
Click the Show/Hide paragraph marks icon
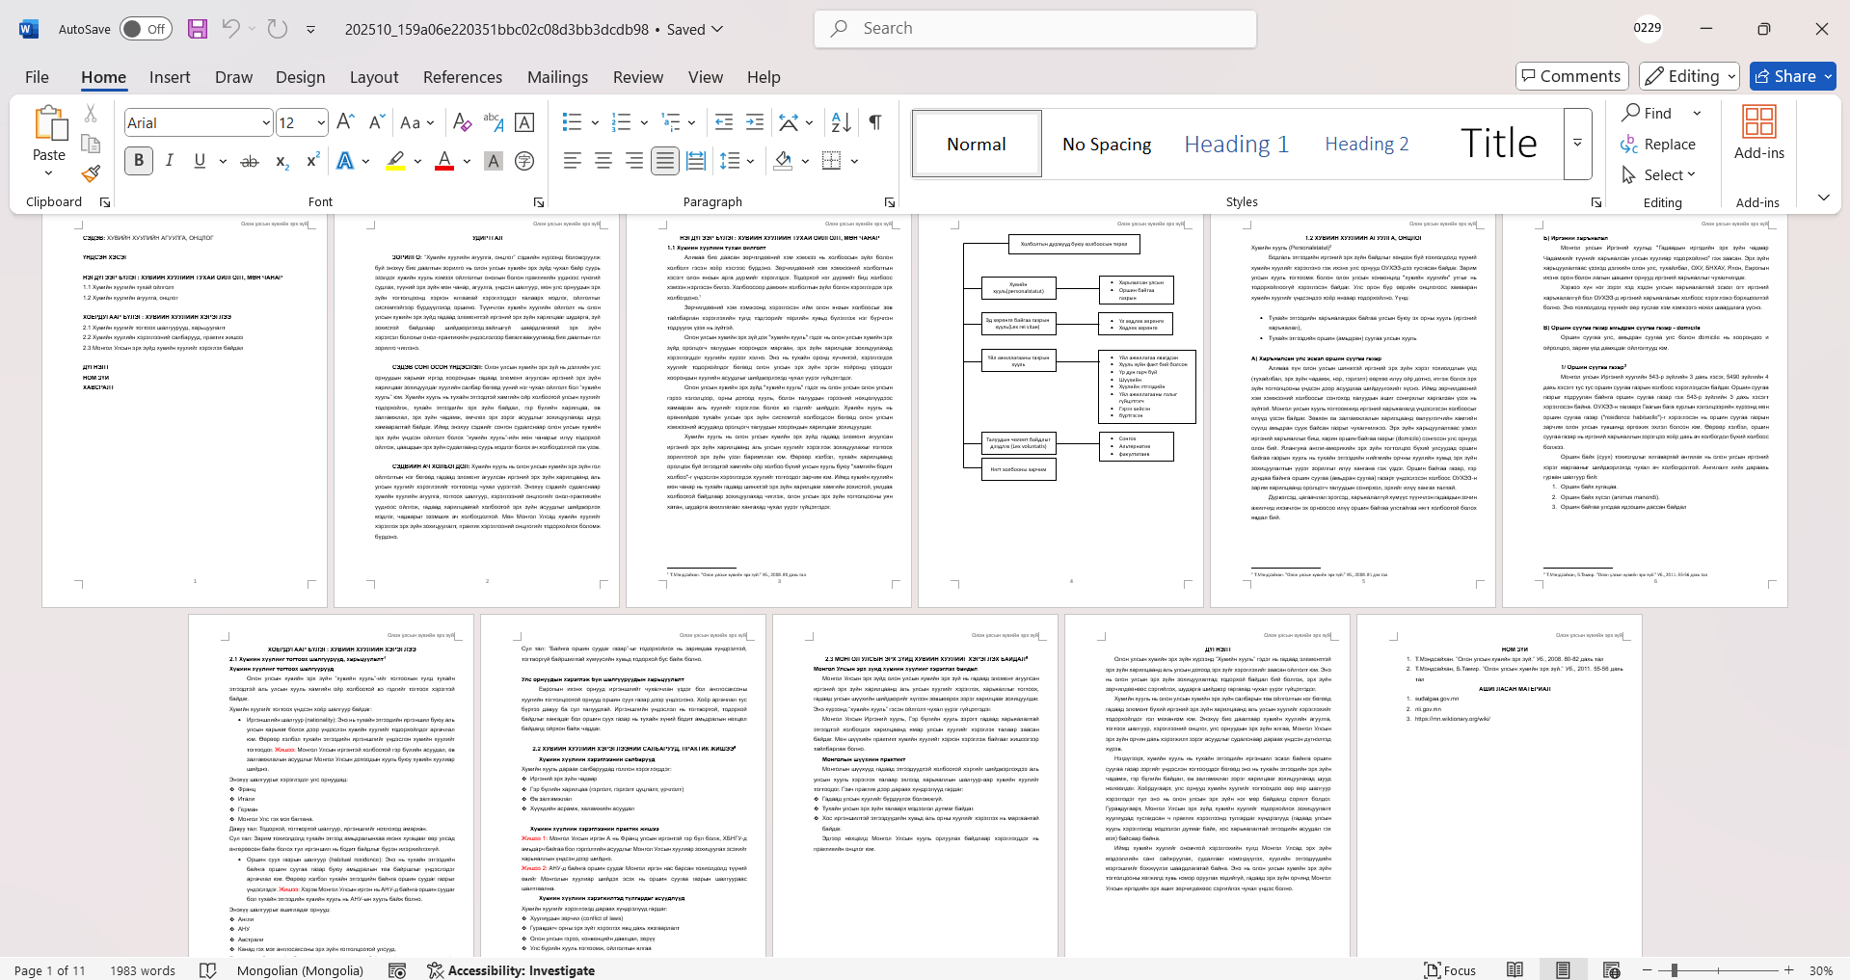874,122
